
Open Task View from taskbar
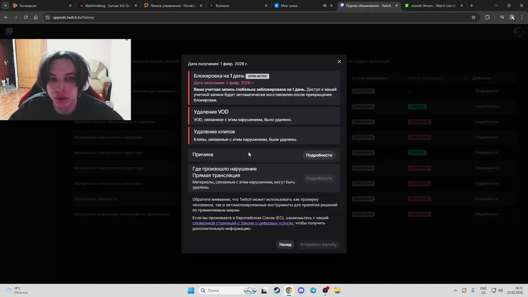click(x=264, y=290)
